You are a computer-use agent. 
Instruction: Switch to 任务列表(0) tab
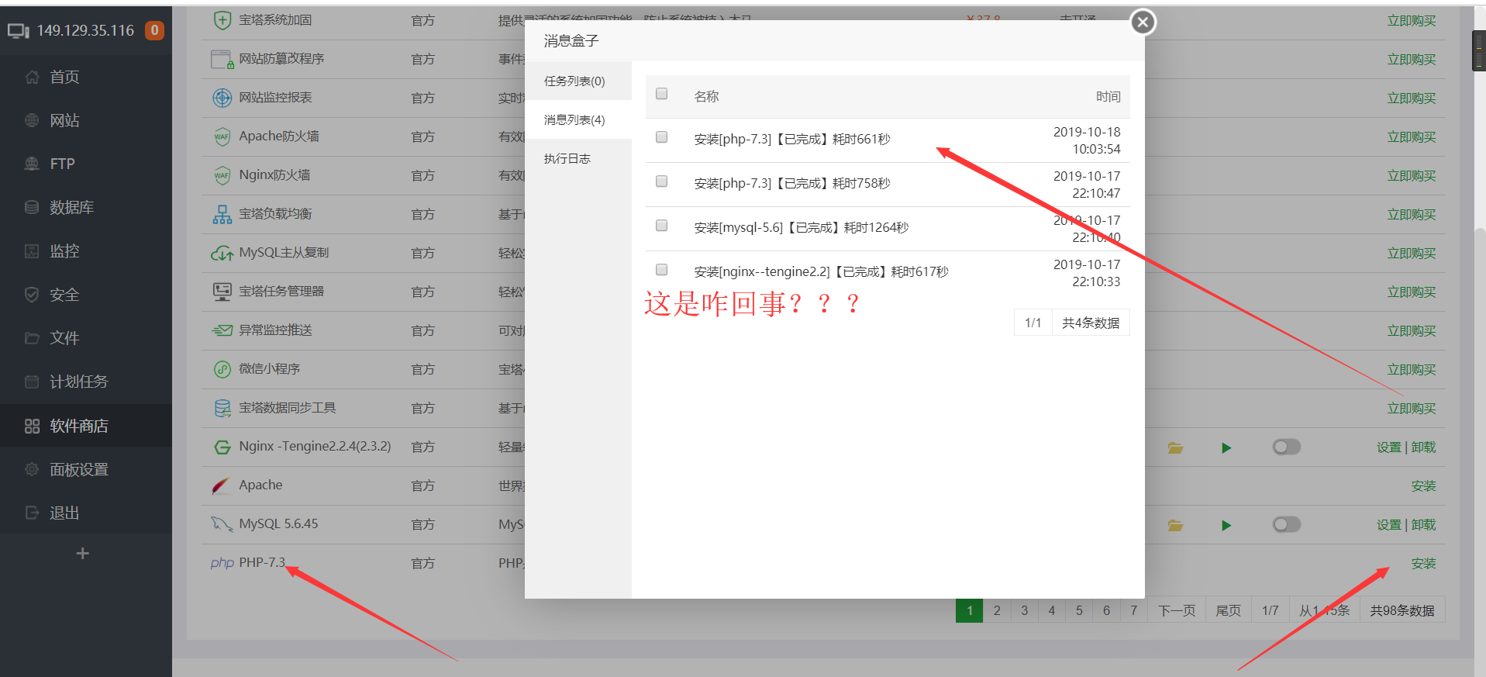578,81
